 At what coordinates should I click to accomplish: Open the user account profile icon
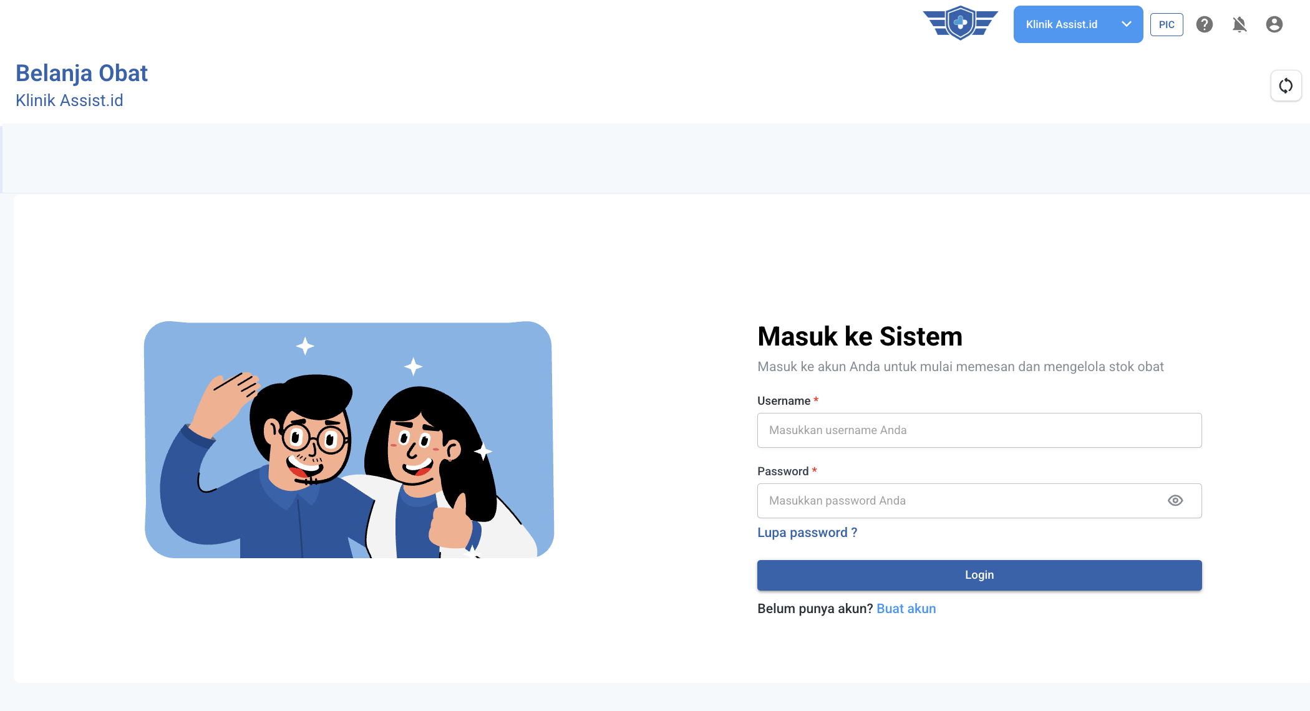coord(1274,24)
